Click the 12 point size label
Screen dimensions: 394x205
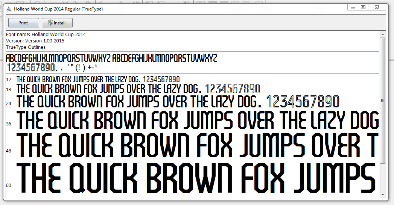[9, 80]
